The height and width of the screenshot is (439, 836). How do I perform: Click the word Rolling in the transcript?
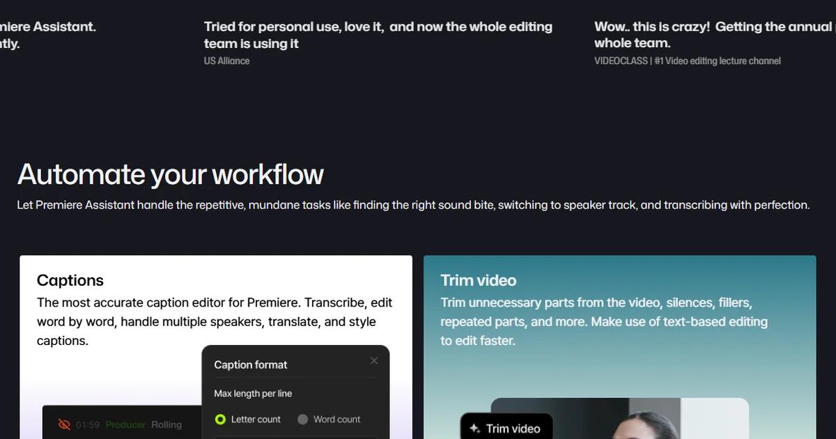167,424
